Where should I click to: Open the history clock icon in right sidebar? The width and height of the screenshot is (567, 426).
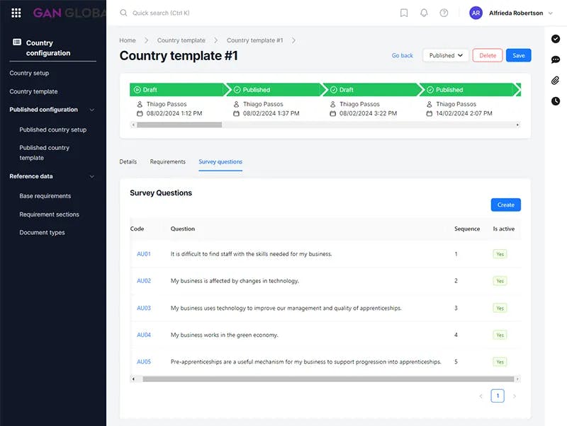tap(556, 101)
